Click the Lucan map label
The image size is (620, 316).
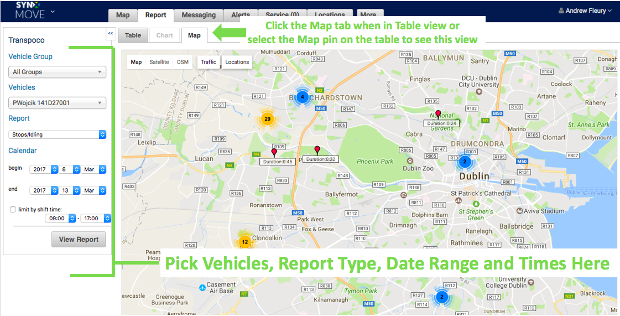point(204,159)
